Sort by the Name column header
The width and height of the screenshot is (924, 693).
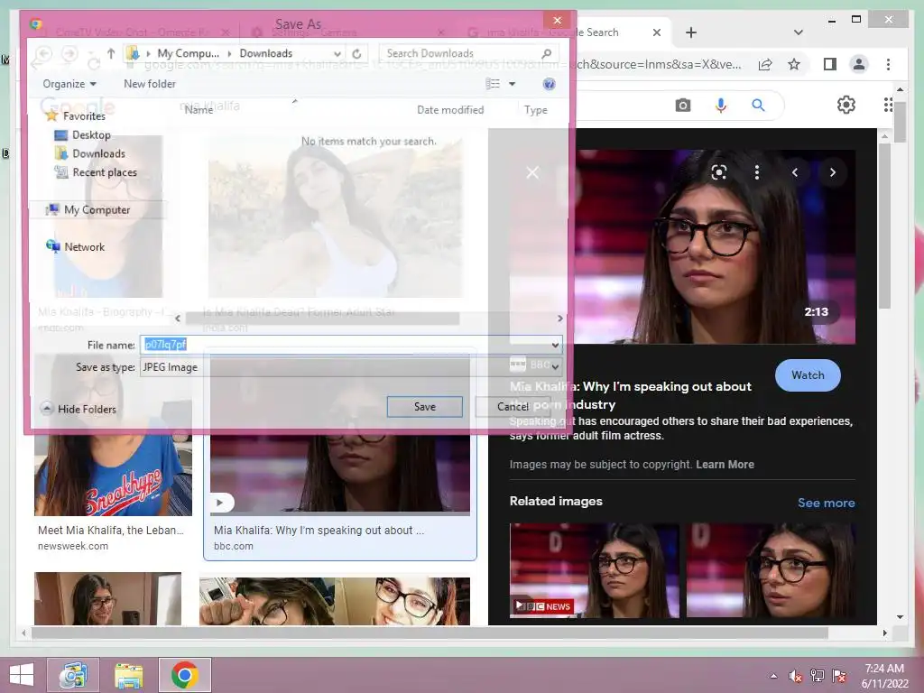(199, 109)
